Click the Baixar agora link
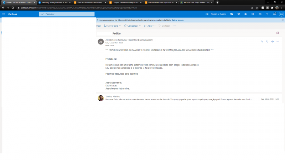Viewport: 285px width, 160px height. tap(177, 20)
